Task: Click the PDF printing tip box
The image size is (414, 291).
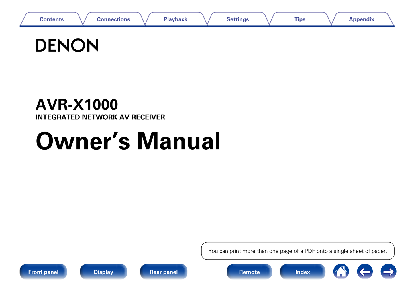Action: [x=298, y=251]
